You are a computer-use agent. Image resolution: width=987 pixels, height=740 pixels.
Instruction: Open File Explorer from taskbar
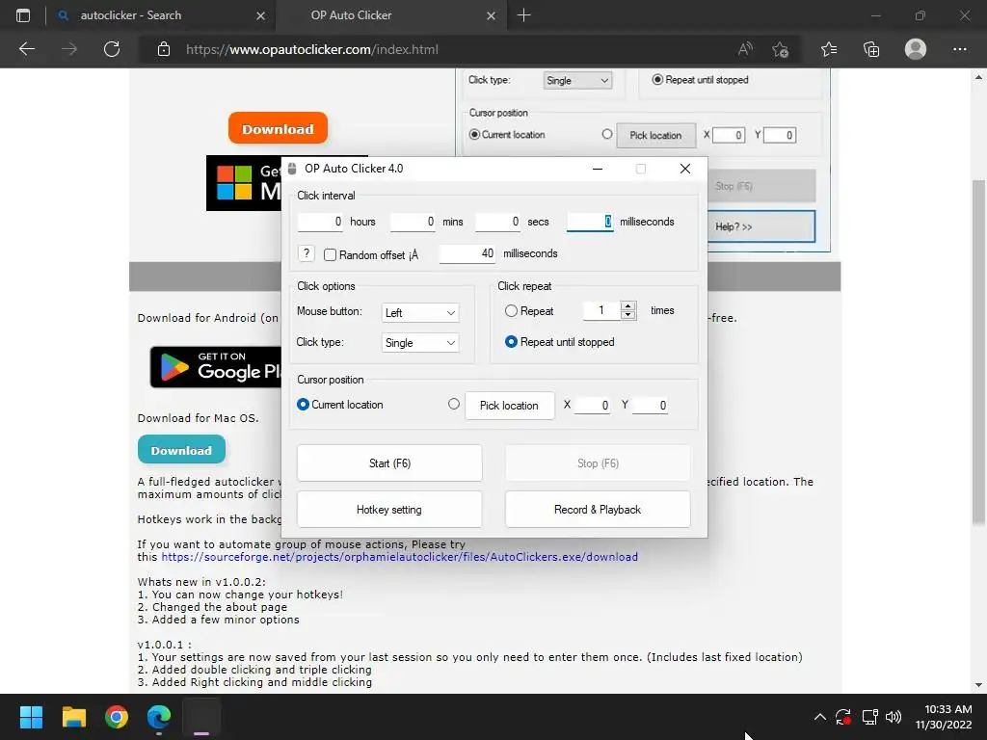[73, 717]
